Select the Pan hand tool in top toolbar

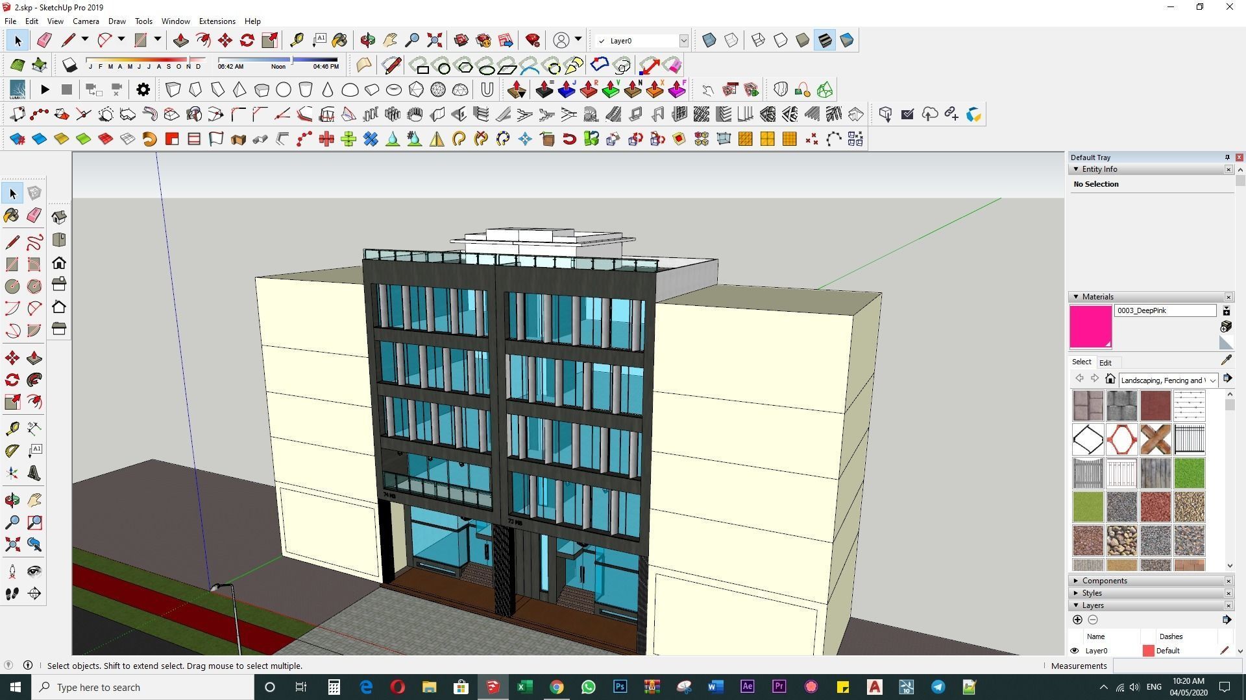(x=390, y=41)
